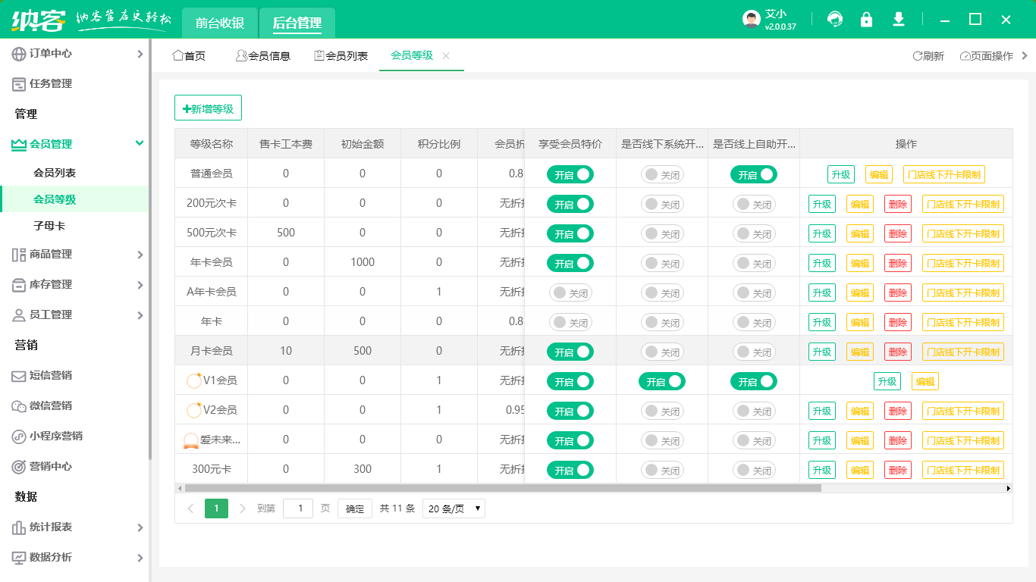Viewport: 1036px width, 582px height.
Task: Click 删除 for the 月卡会员 row
Action: (x=897, y=352)
